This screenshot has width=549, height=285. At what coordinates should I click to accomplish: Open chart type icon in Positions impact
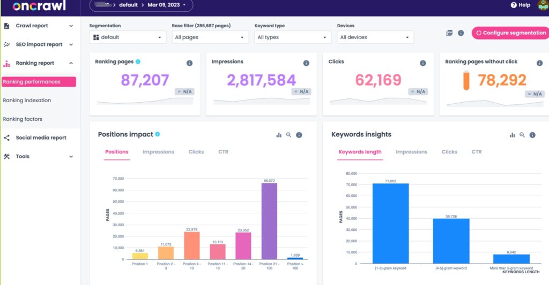pos(279,135)
